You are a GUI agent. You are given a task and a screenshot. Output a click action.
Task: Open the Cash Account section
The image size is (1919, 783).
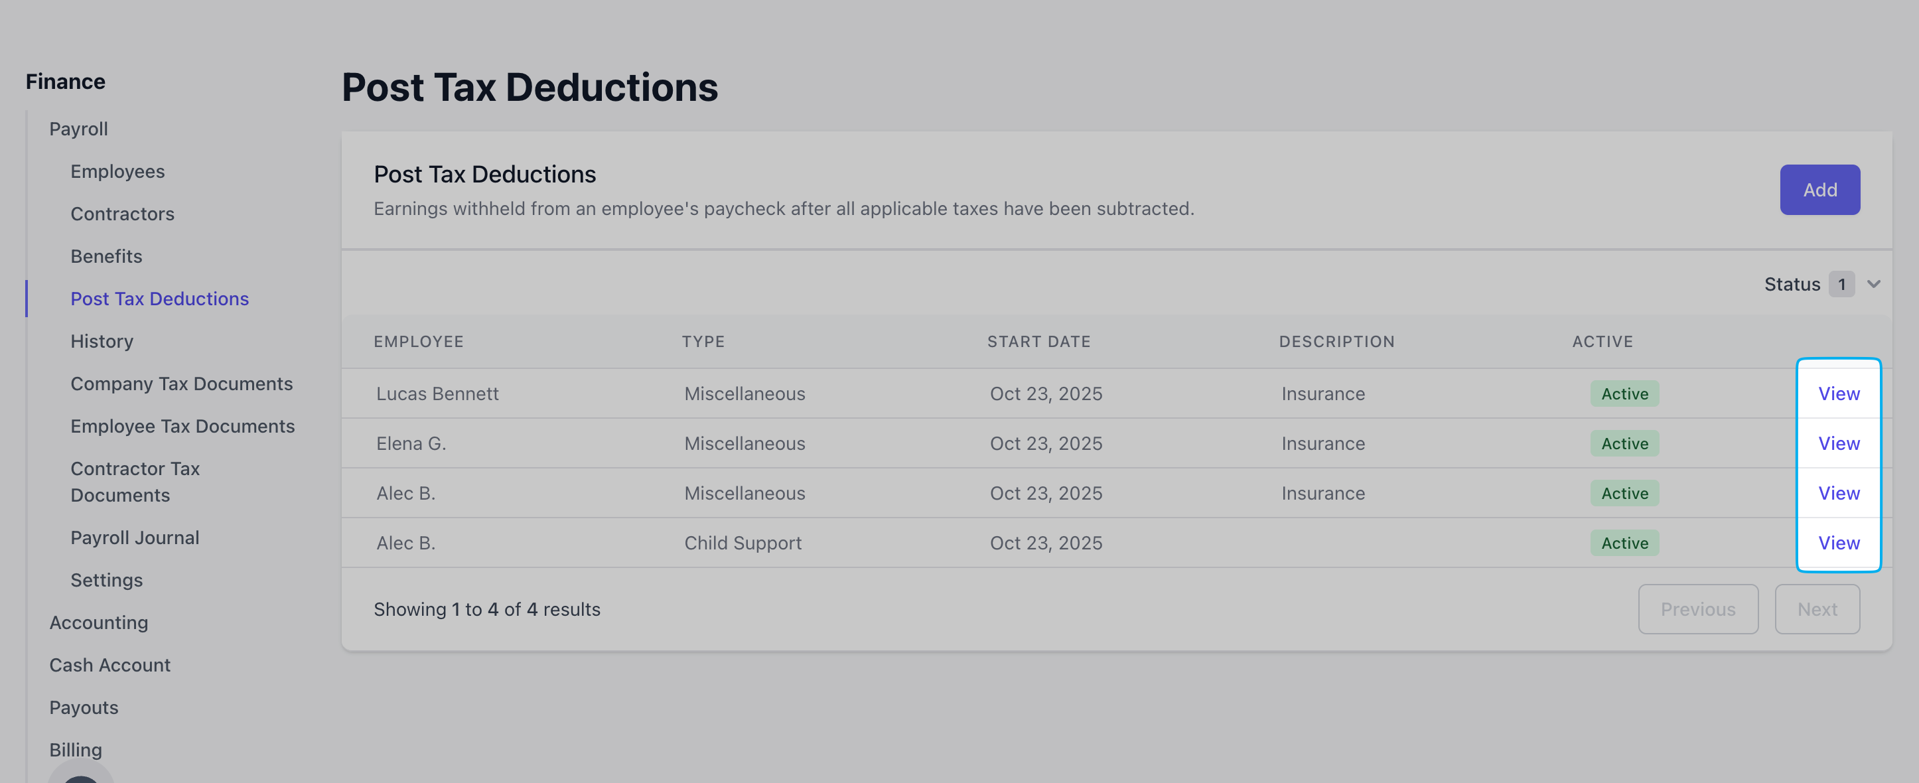pyautogui.click(x=109, y=666)
